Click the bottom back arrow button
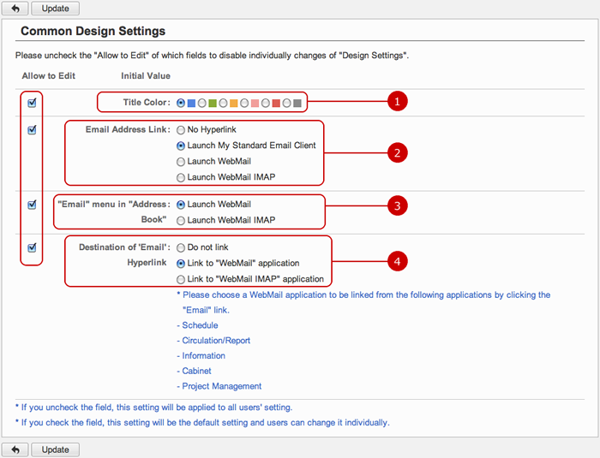The image size is (600, 458). click(x=15, y=449)
